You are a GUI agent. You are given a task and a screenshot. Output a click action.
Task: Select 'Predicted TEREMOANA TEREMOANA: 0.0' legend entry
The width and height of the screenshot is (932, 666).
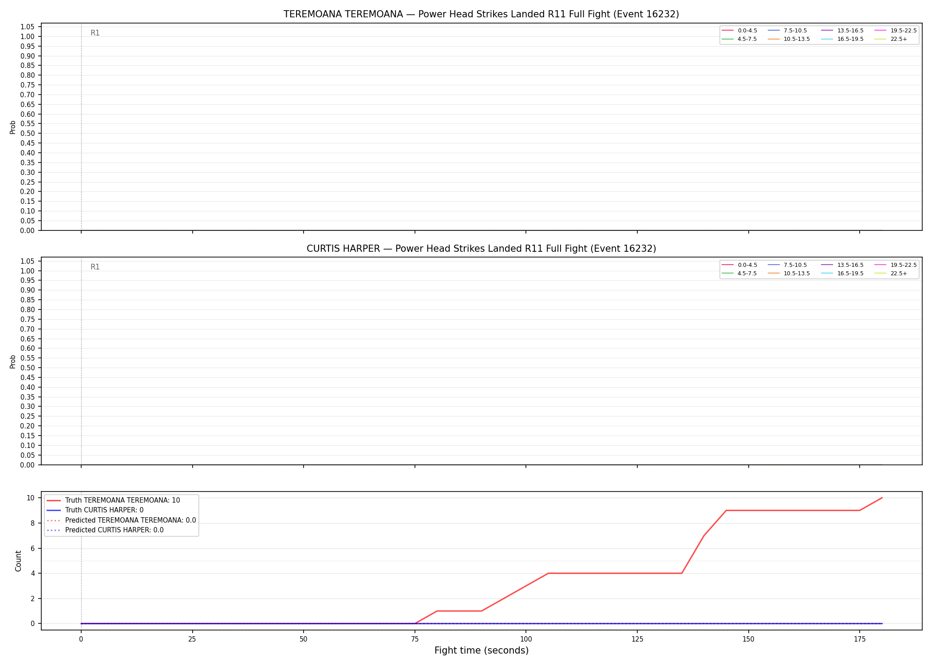pos(121,520)
